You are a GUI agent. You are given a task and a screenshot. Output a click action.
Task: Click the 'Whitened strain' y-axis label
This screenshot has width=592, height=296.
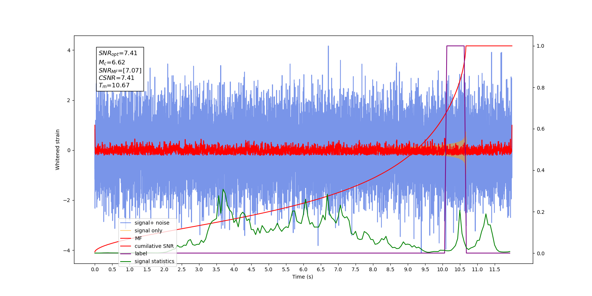[58, 149]
